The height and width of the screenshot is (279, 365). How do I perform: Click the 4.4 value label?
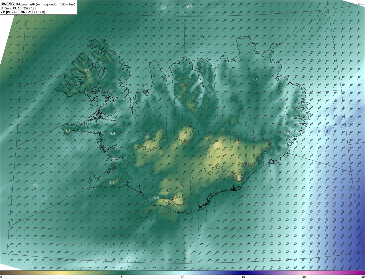pos(113,134)
